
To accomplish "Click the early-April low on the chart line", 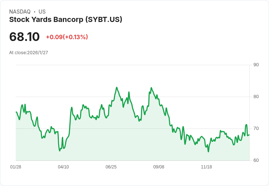I will [x=60, y=151].
